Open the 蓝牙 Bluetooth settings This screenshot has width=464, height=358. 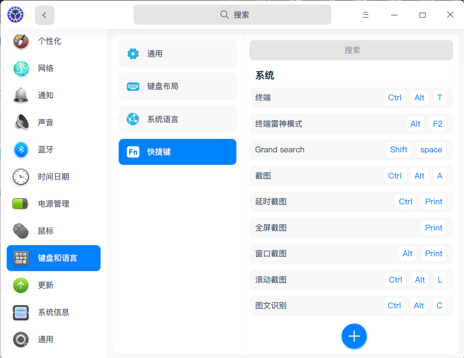[53, 150]
